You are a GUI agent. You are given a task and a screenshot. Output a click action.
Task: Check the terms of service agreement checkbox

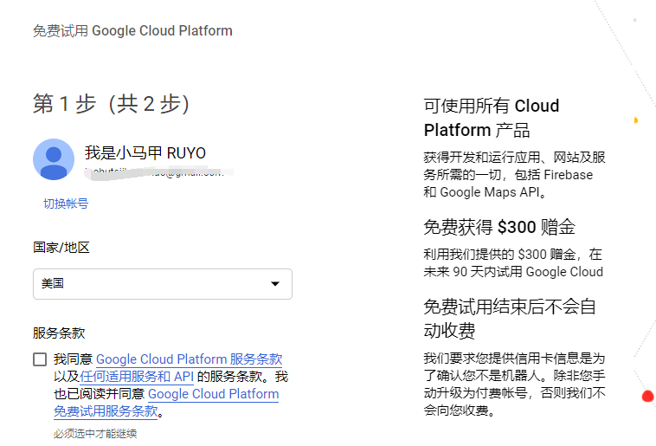pos(40,359)
